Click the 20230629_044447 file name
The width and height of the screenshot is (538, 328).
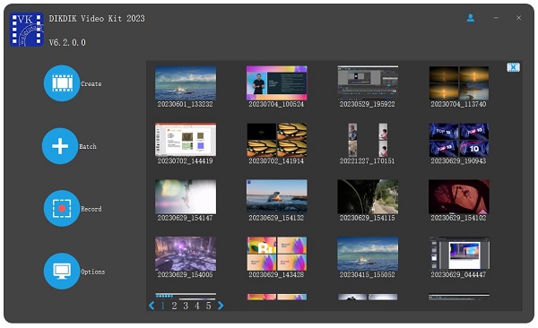(x=458, y=275)
